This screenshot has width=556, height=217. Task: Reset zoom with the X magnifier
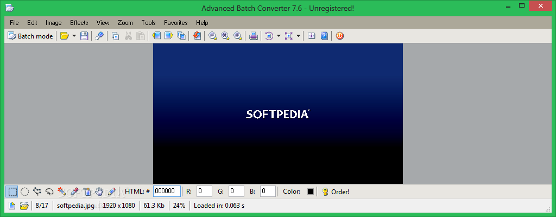point(225,36)
